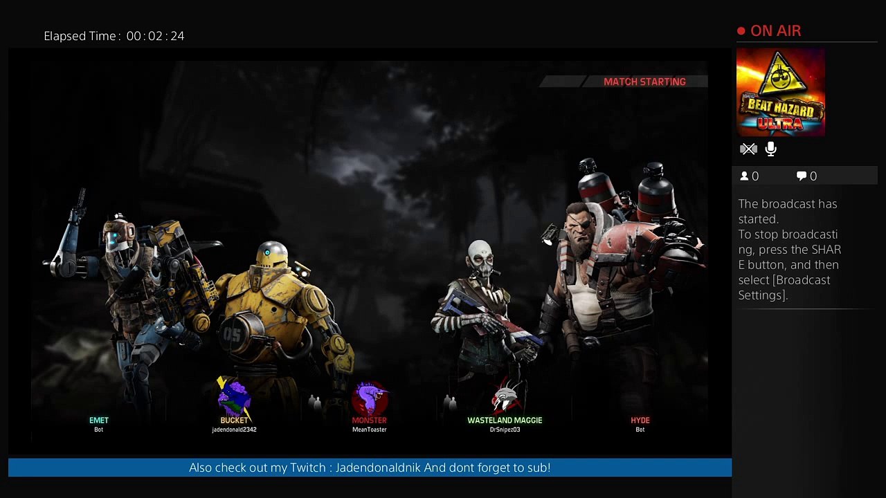Click the MeanToaster player name
The width and height of the screenshot is (886, 498).
[370, 430]
